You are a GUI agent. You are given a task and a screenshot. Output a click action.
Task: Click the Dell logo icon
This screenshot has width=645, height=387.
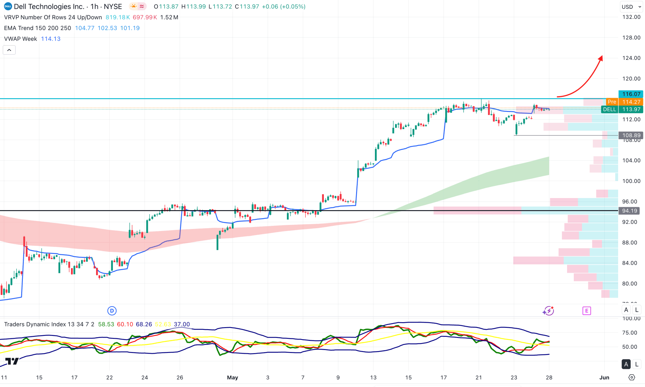[x=8, y=6]
